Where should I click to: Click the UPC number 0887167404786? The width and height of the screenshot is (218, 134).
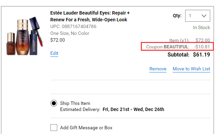[x=79, y=26]
